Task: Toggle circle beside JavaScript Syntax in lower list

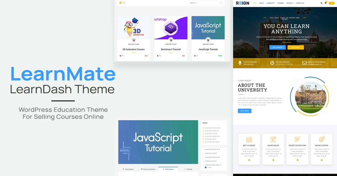Action: [203, 161]
